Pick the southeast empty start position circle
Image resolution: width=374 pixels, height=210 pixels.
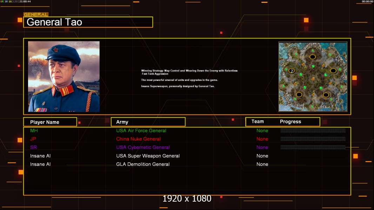point(326,95)
